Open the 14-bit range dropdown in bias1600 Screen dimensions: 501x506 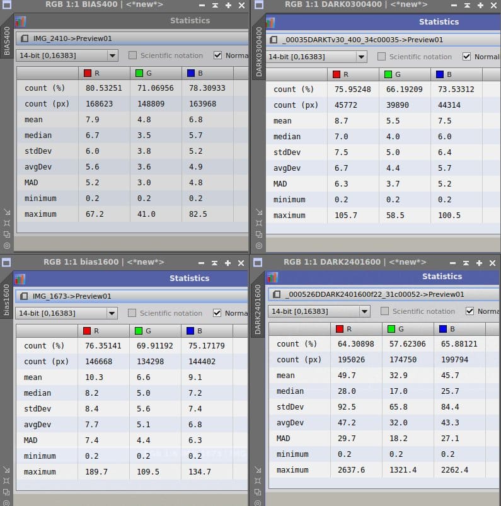tap(66, 313)
